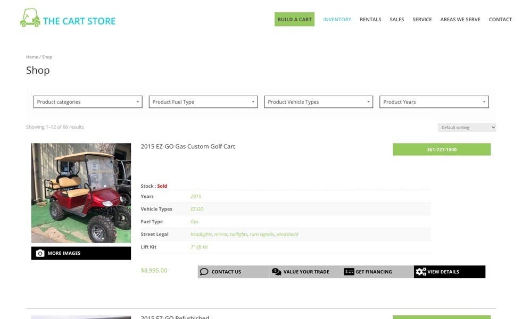Click the windshield street legal link
Viewport: 522px width, 319px height.
click(287, 234)
